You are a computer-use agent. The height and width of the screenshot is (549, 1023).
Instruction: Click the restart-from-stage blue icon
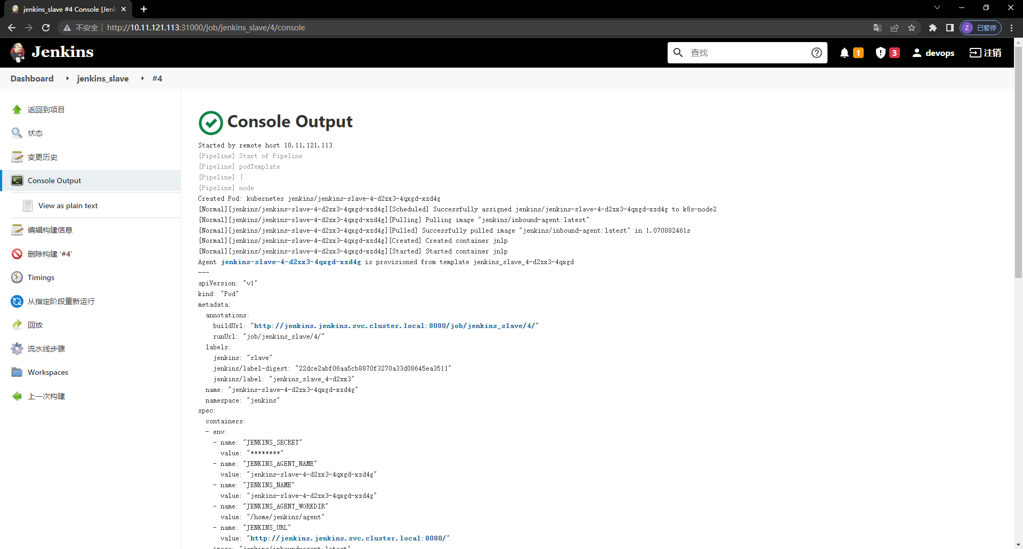point(17,301)
